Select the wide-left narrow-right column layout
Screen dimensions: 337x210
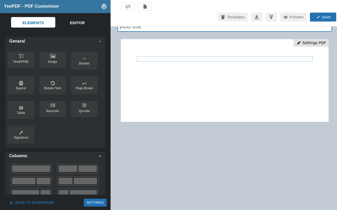pyautogui.click(x=31, y=181)
